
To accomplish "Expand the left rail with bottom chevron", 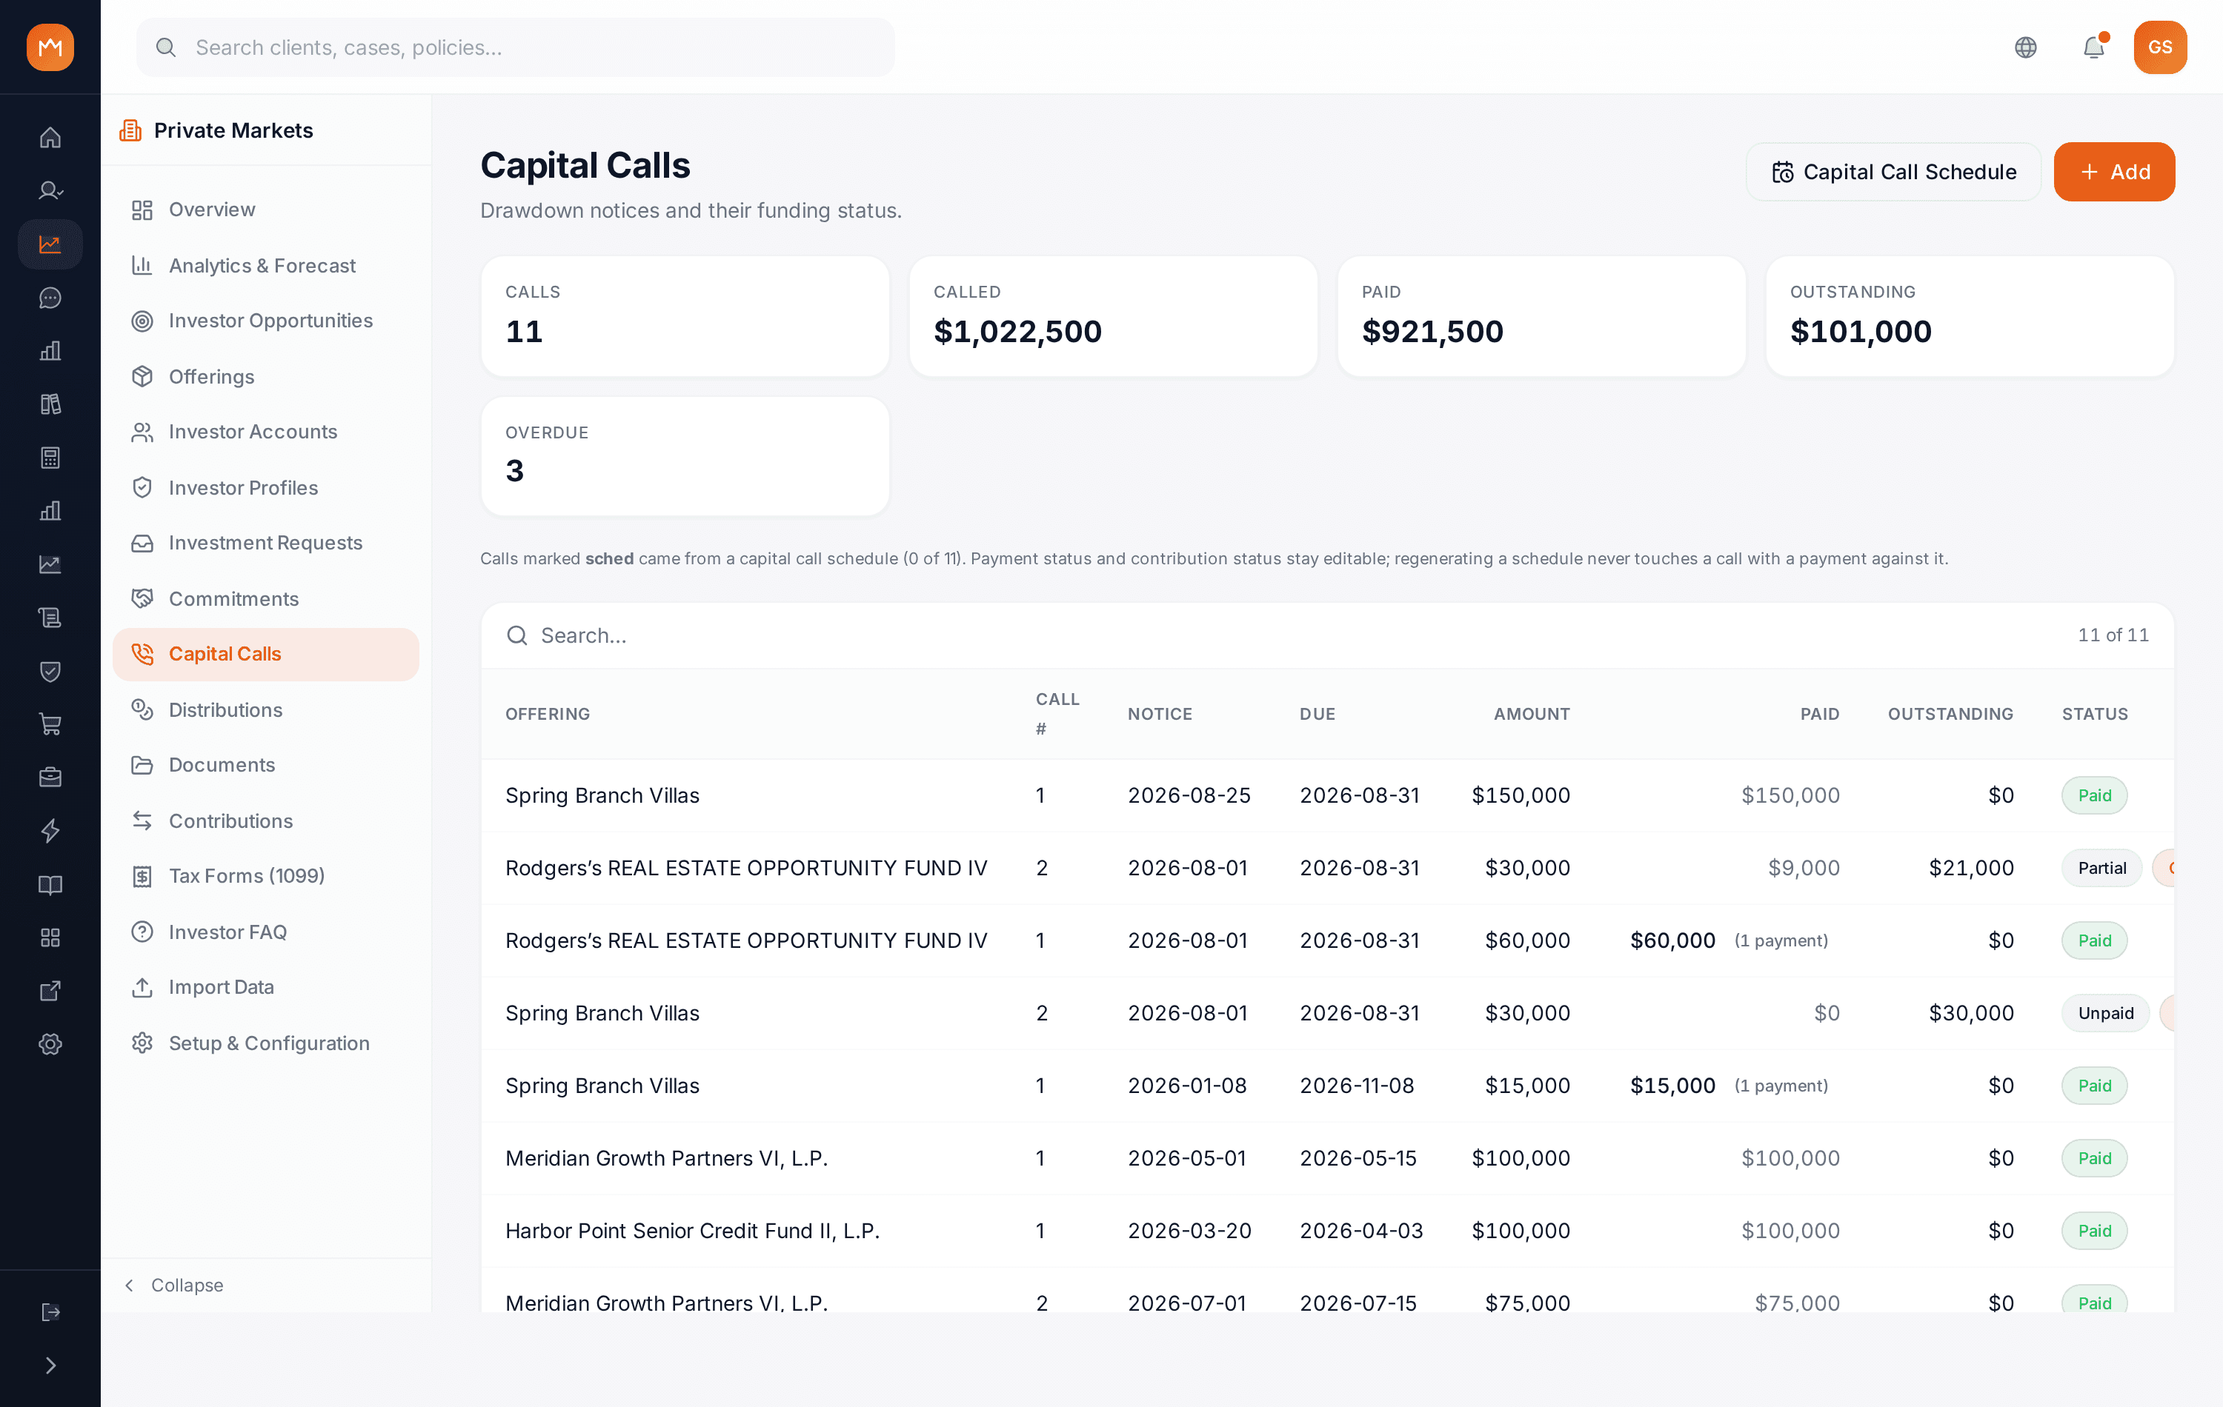I will [x=50, y=1366].
